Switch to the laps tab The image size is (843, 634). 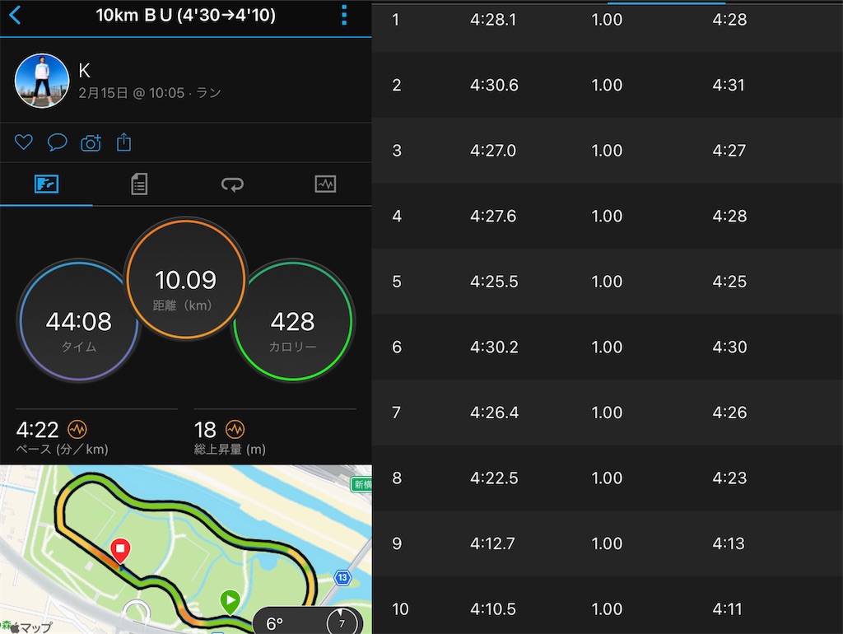click(232, 184)
